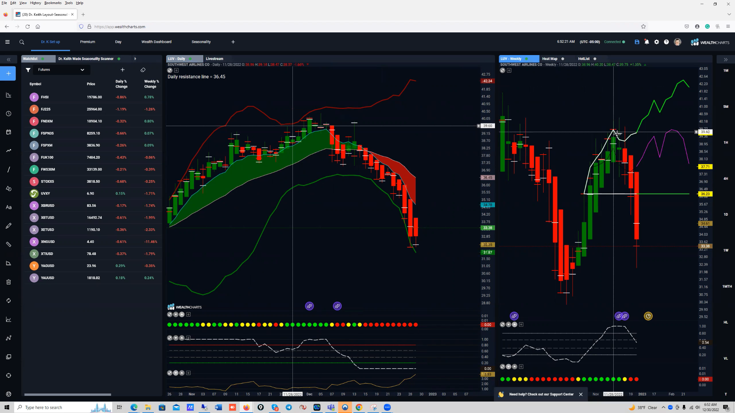
Task: Expand the right panel double chevron
Action: tap(725, 60)
